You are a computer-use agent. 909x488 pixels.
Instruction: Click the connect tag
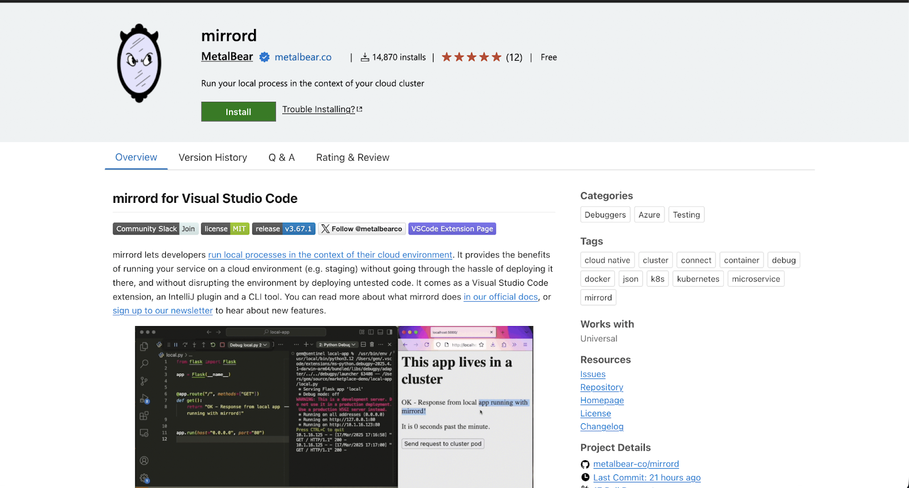click(x=696, y=260)
